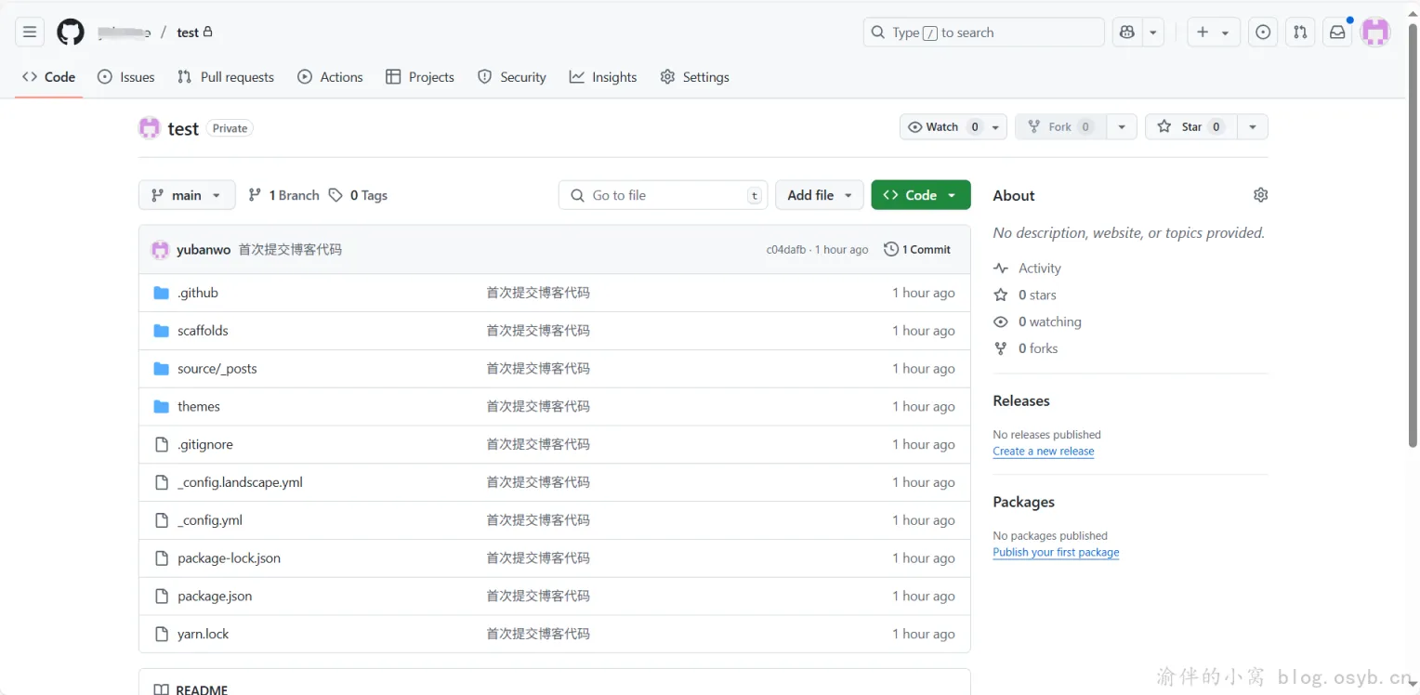Open the issues icon in header
The height and width of the screenshot is (695, 1420).
(1262, 33)
